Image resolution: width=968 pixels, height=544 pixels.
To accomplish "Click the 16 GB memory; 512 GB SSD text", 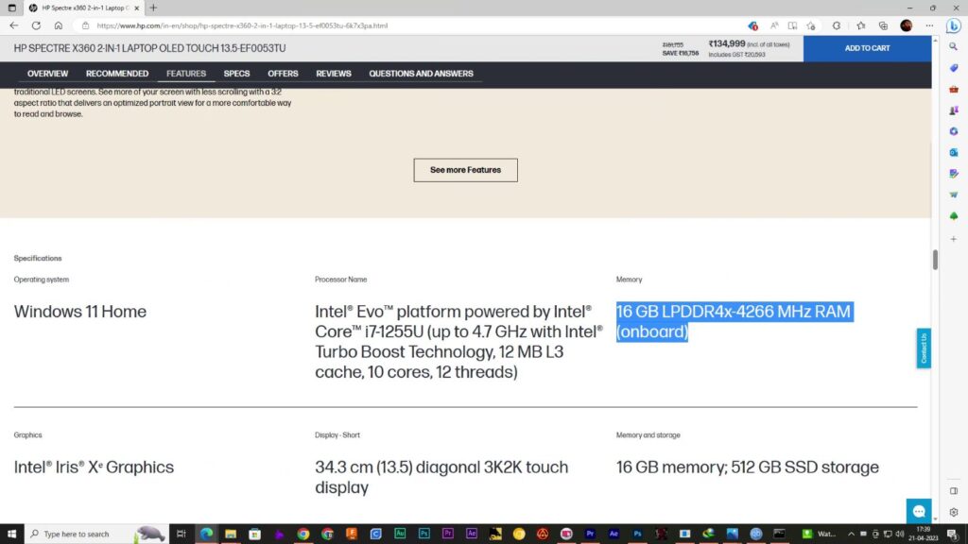I will (747, 467).
